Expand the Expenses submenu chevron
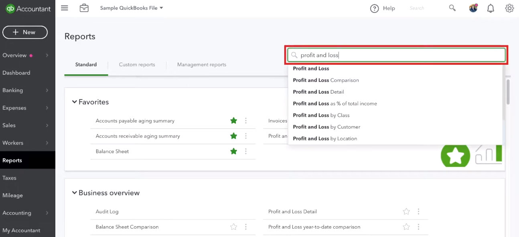The height and width of the screenshot is (237, 519). [x=47, y=108]
